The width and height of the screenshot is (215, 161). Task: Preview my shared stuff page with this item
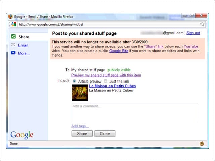tap(106, 75)
